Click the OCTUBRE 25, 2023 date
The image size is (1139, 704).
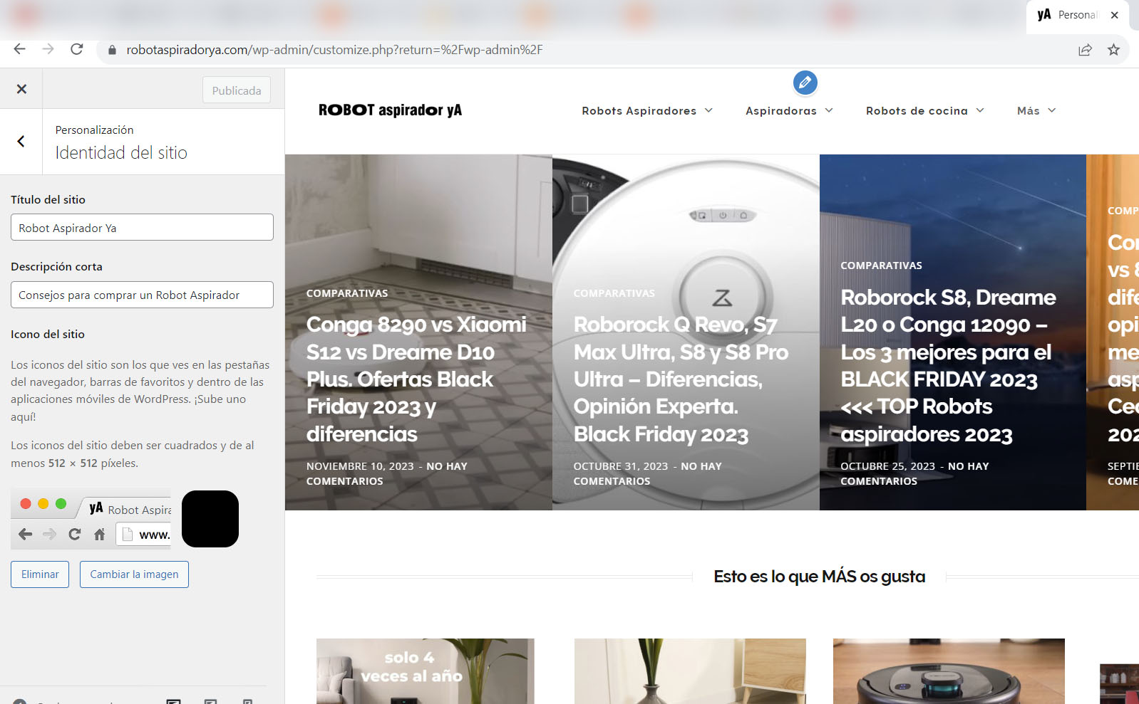click(887, 466)
